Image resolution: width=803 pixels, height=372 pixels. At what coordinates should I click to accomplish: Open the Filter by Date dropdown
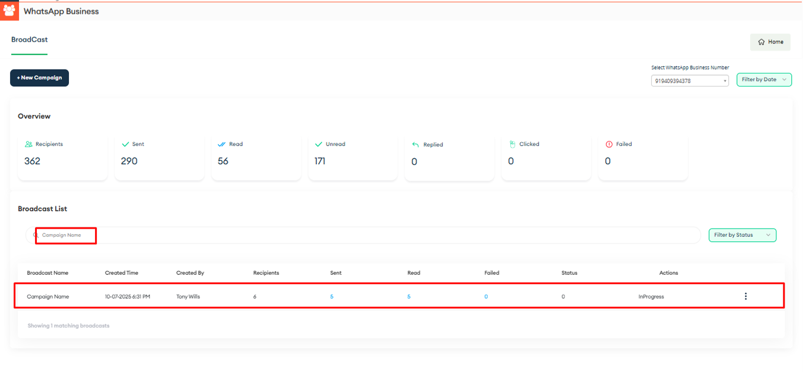click(764, 79)
